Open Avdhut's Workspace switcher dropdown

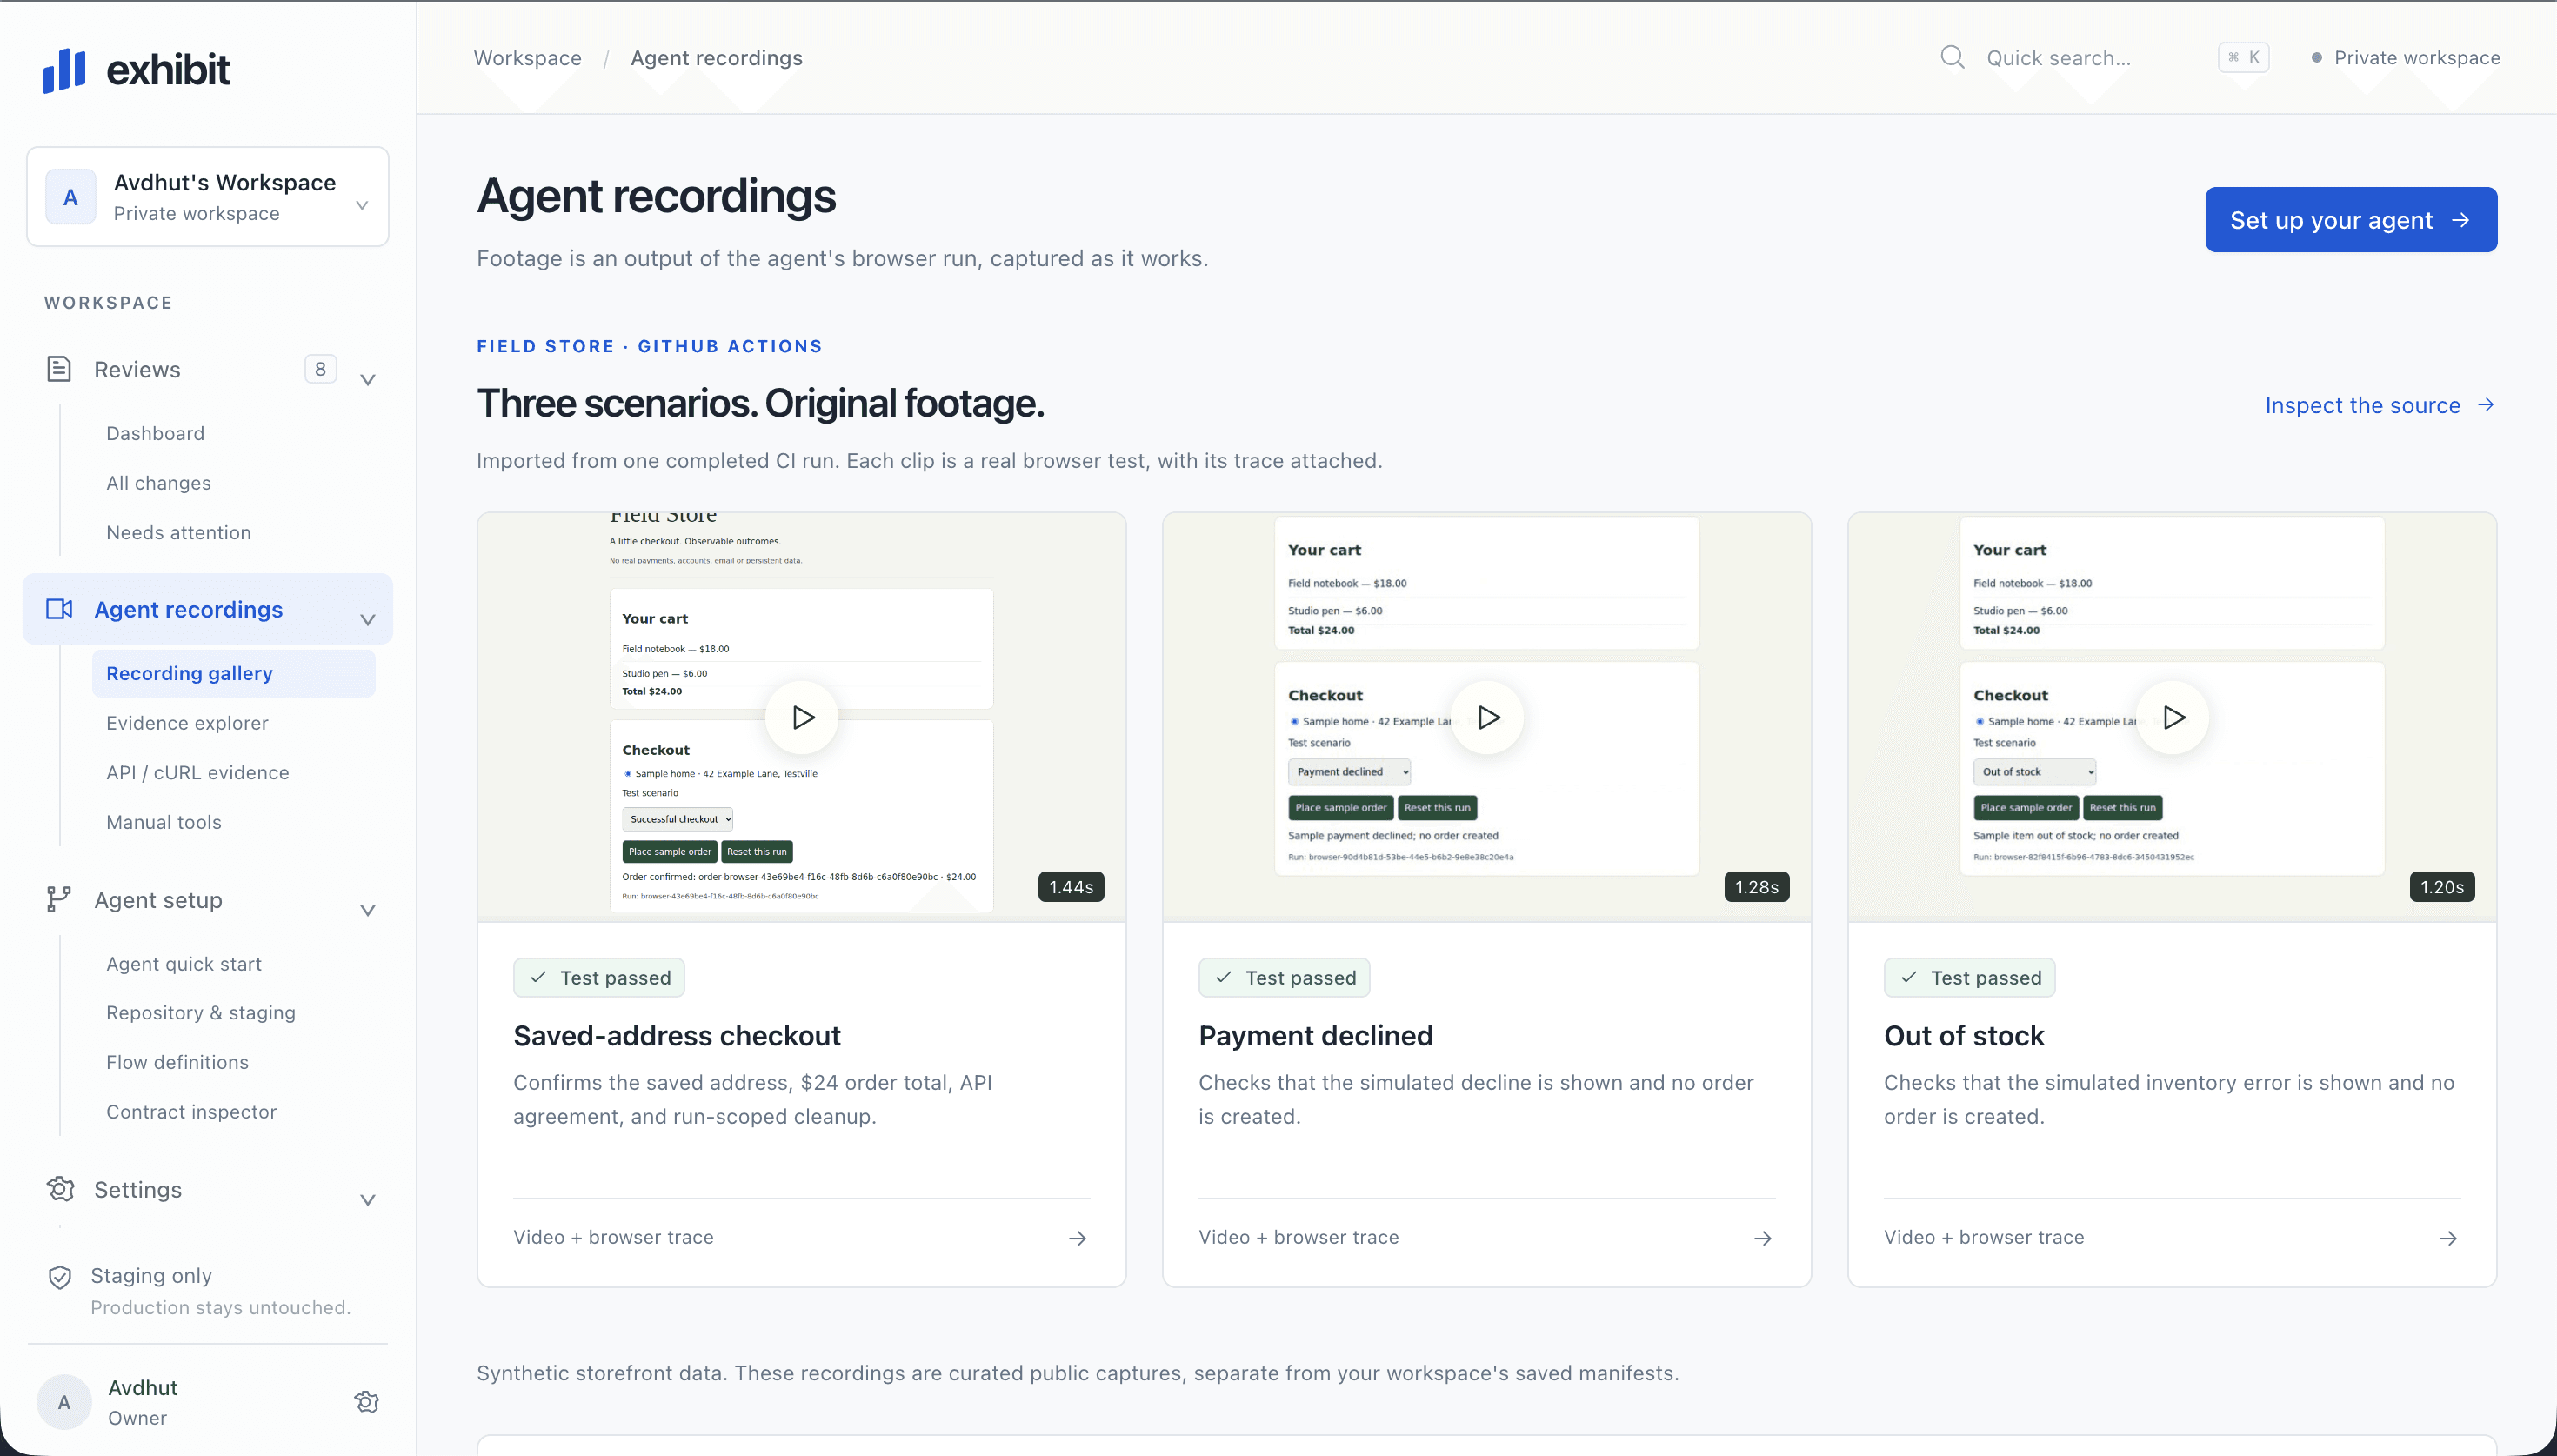click(208, 197)
